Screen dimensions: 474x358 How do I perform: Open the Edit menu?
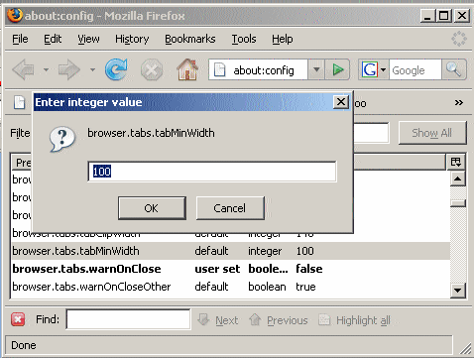coord(53,39)
